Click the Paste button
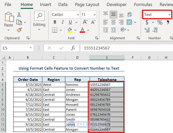The width and height of the screenshot is (173, 133). point(9,20)
